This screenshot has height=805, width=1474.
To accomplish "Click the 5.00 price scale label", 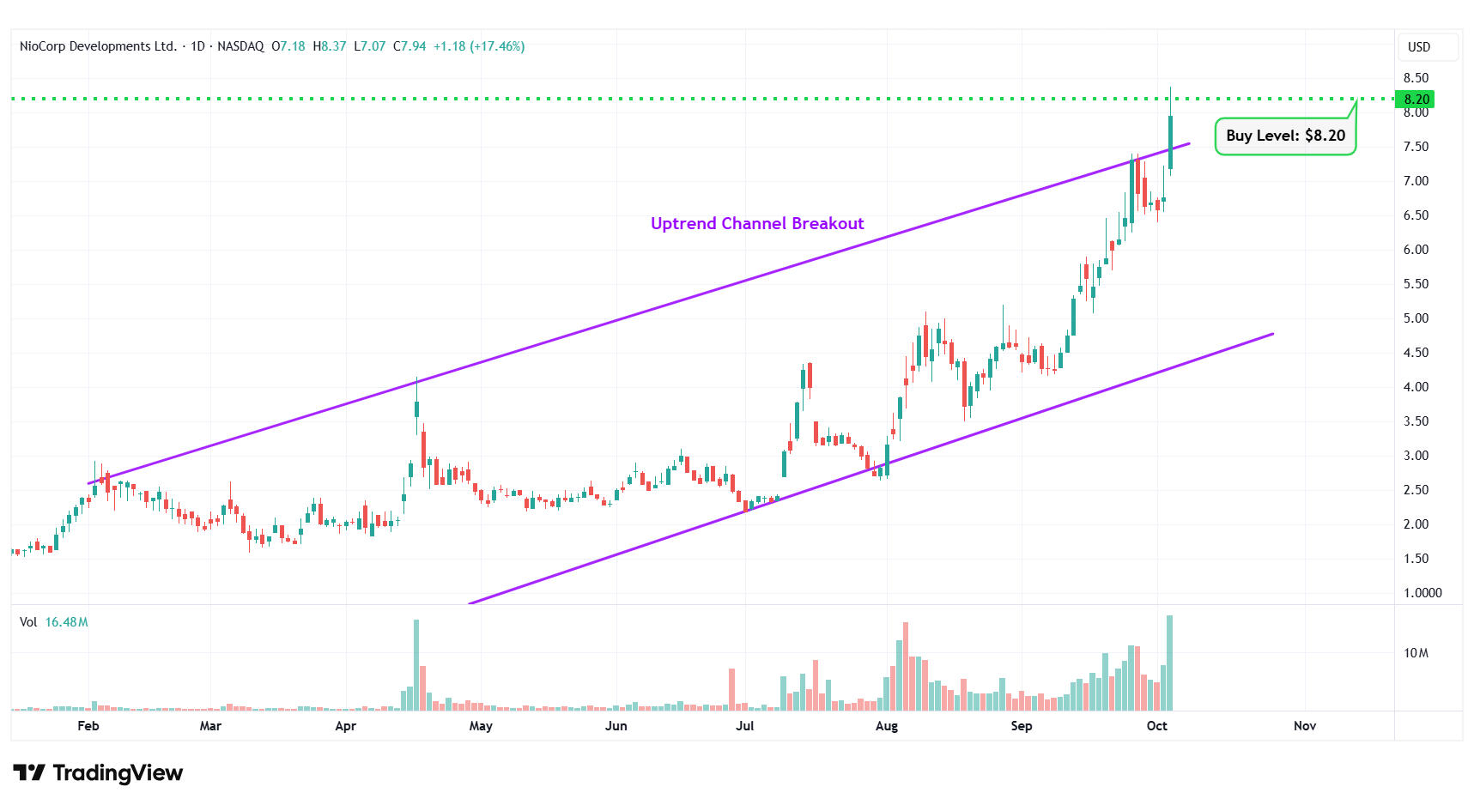I will pyautogui.click(x=1416, y=318).
